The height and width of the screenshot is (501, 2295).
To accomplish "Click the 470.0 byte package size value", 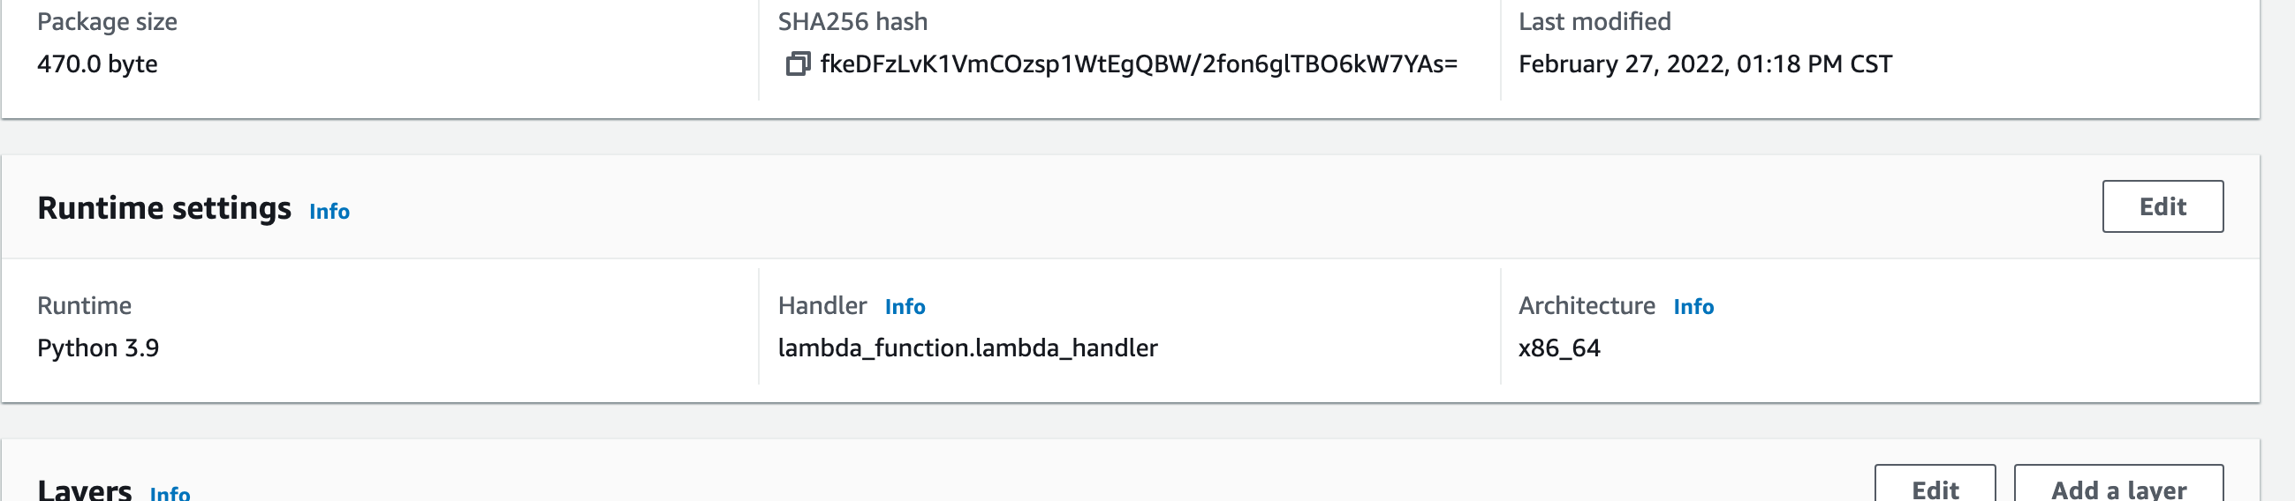I will [97, 64].
